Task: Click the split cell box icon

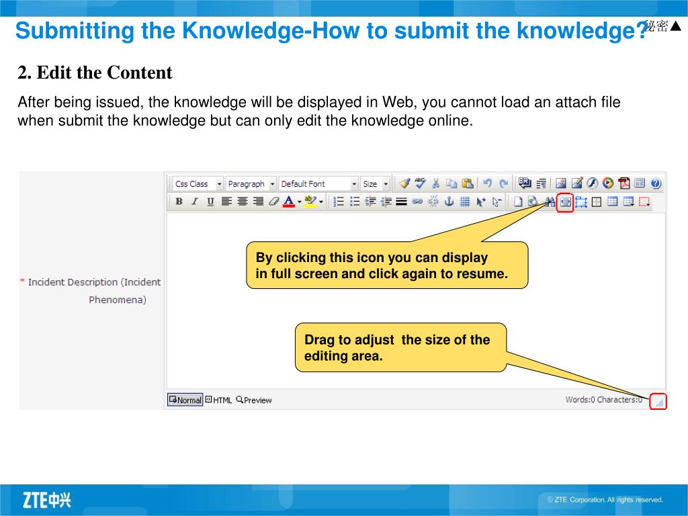Action: click(x=597, y=202)
